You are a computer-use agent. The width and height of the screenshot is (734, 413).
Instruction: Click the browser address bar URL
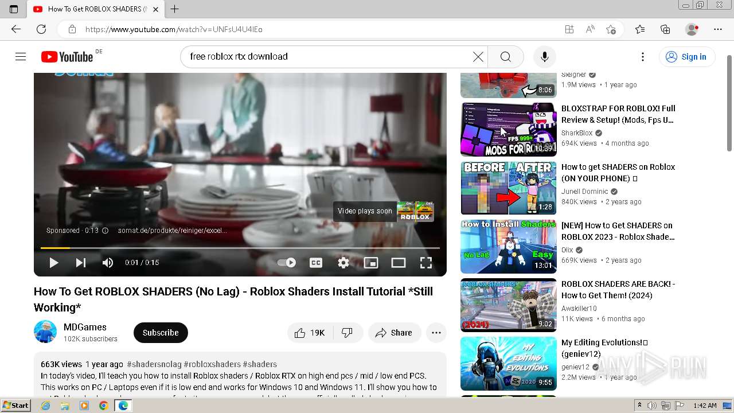(x=174, y=29)
